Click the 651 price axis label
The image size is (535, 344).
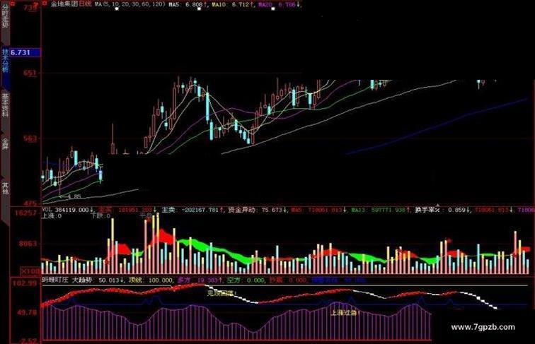point(30,73)
